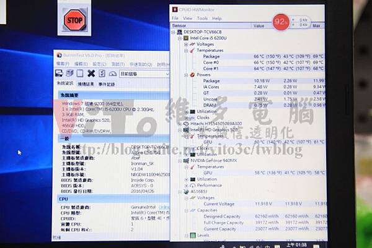Click the CPU chip icon beside Intel Core i5 6200U
Image resolution: width=372 pixels, height=248 pixels.
point(186,38)
